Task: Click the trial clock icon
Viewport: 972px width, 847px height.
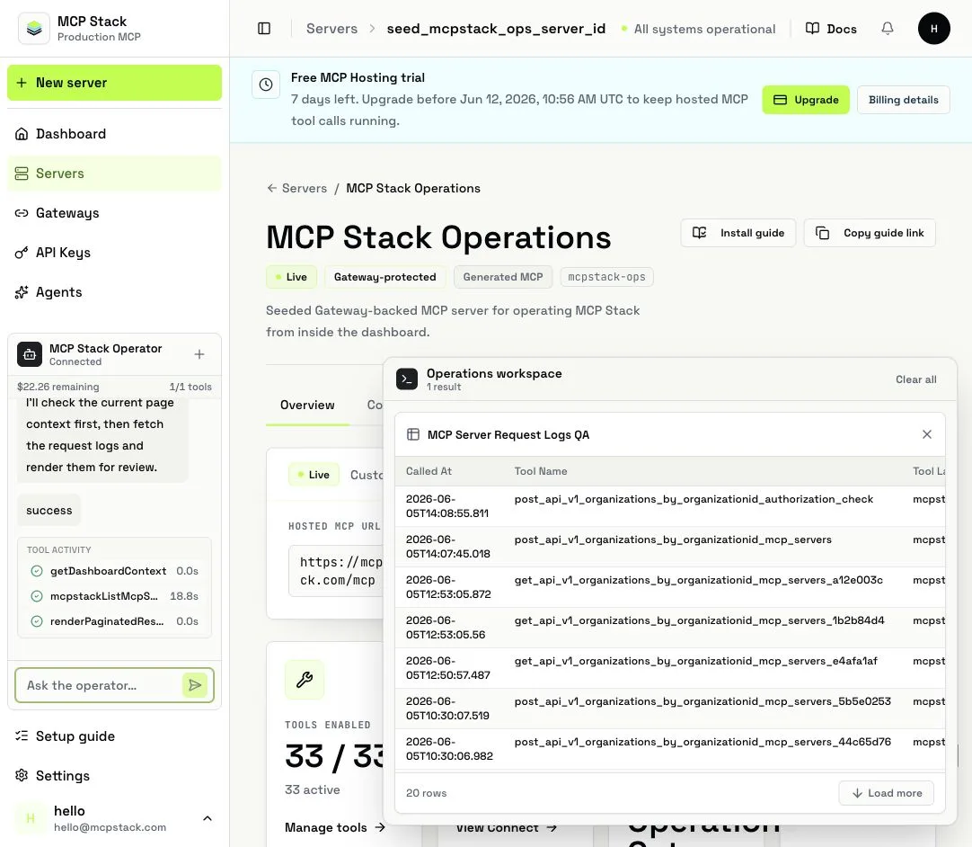Action: tap(266, 85)
